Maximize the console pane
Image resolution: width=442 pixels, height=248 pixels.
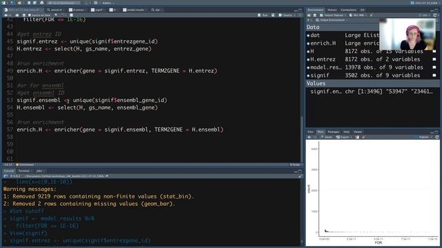[300, 171]
